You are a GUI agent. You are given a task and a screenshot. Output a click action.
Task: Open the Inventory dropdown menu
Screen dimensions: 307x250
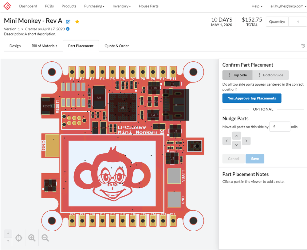[122, 6]
